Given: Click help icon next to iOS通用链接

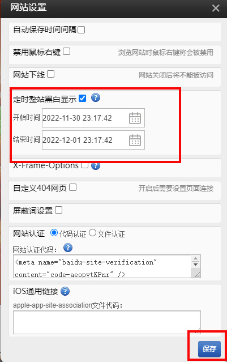Looking at the screenshot, I should pos(65,291).
